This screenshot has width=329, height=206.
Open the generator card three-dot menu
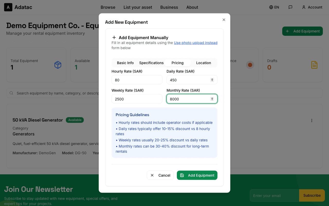tap(312, 121)
